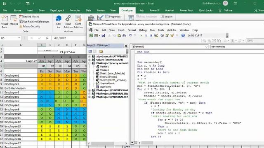Open Properties Window icon in VBA toolbar

167,35
